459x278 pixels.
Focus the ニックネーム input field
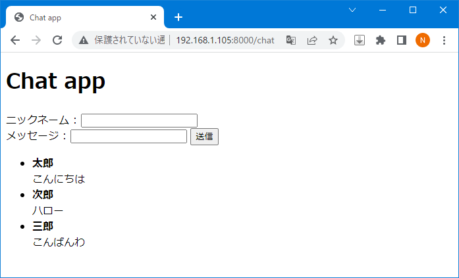(x=139, y=120)
